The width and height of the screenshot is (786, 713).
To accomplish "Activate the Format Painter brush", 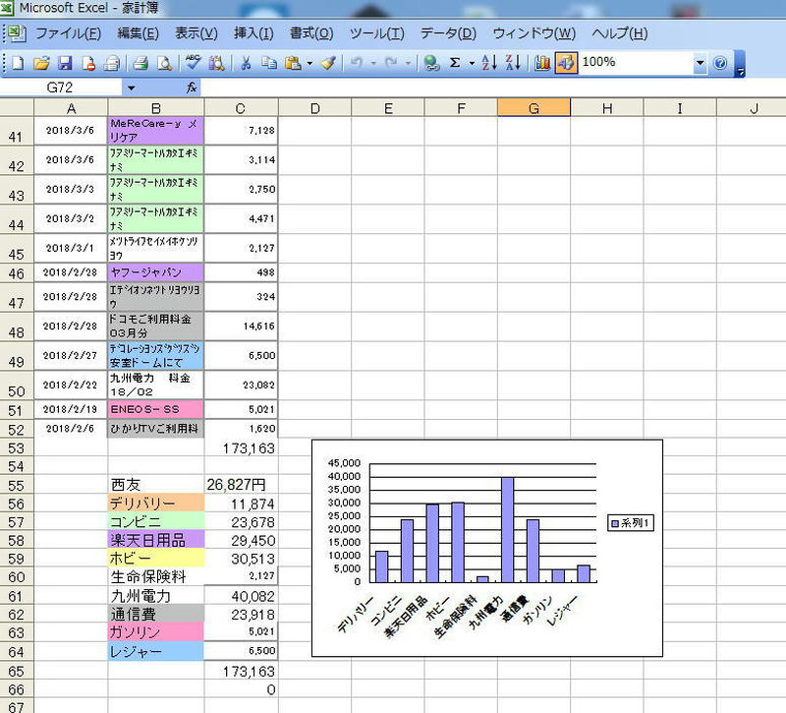I will click(x=328, y=63).
